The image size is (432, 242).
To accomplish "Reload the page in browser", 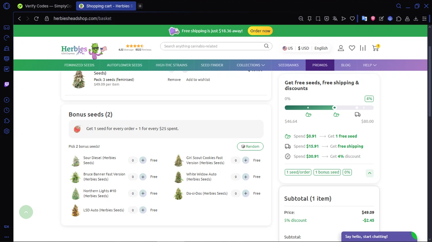I will click(x=36, y=18).
